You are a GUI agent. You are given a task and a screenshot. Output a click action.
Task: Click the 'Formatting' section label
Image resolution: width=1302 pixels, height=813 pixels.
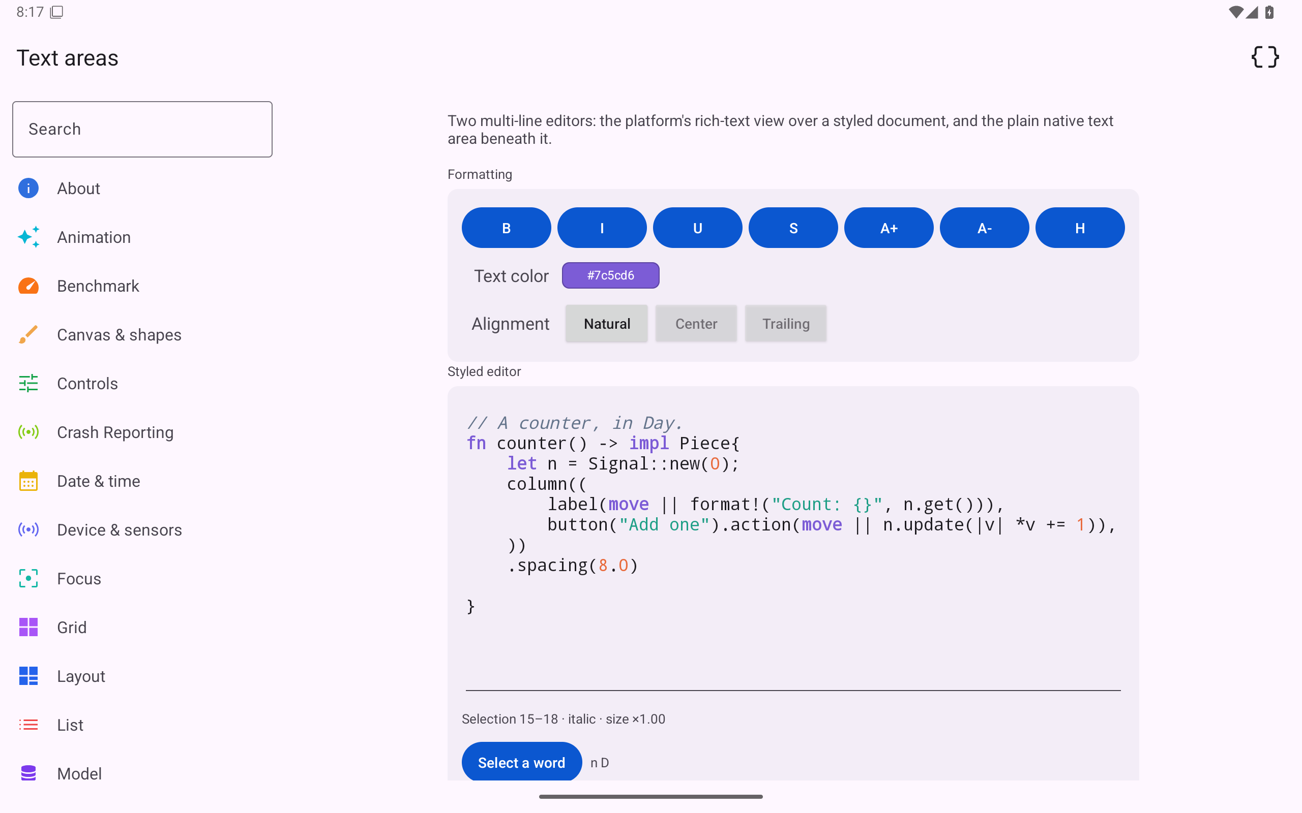point(480,174)
